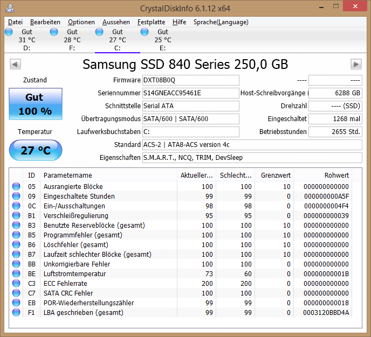Screen dimensions: 371x337
Task: Select the Verschleißregulierung parameter name
Action: coord(75,216)
